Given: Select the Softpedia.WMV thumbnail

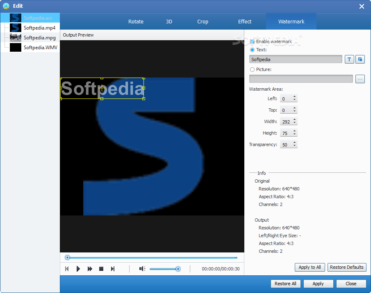Looking at the screenshot, I should 16,47.
